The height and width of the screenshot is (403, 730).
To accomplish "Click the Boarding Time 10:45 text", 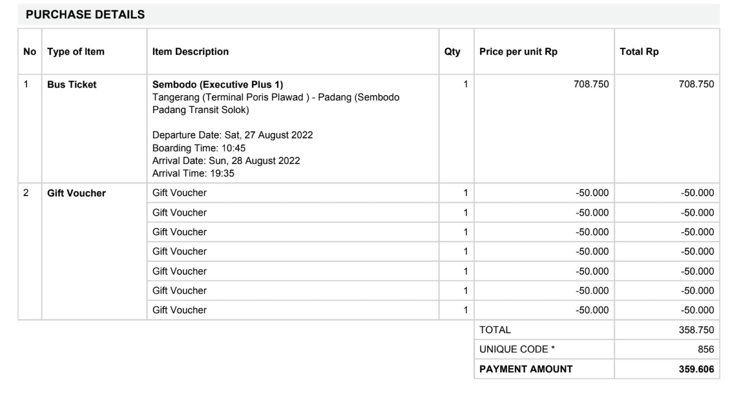I will tap(199, 148).
